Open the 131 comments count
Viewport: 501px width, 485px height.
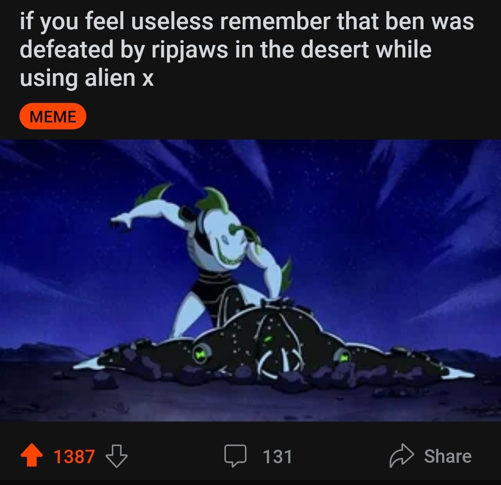pyautogui.click(x=277, y=456)
